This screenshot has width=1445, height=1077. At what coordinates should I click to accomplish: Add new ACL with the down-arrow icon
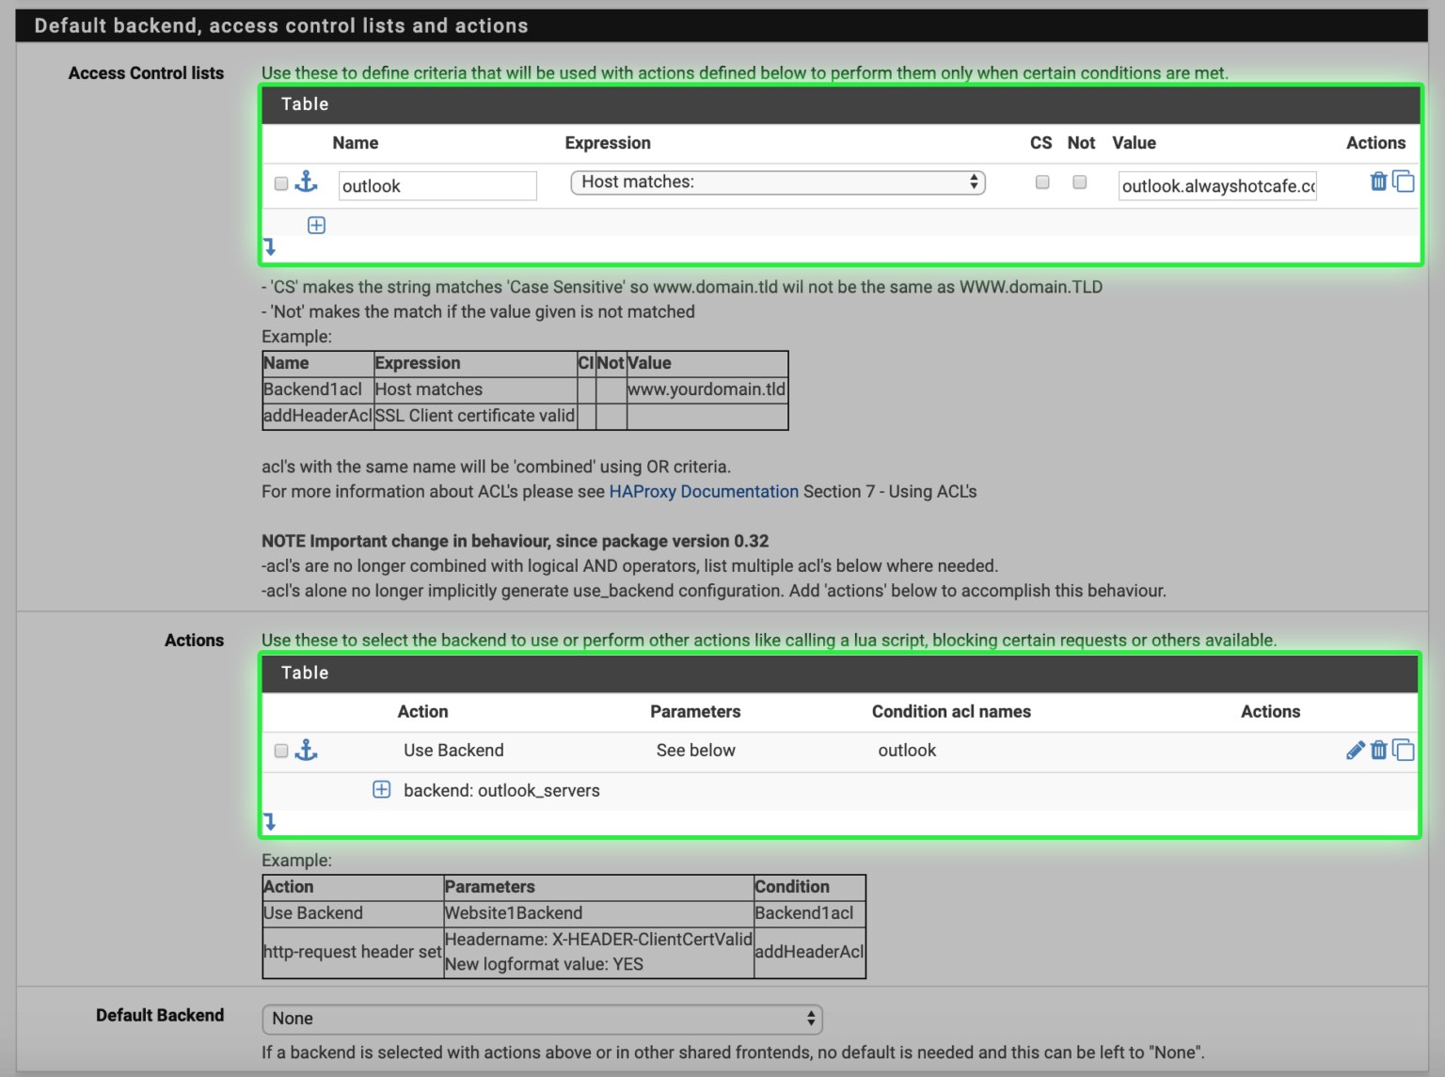pyautogui.click(x=270, y=247)
